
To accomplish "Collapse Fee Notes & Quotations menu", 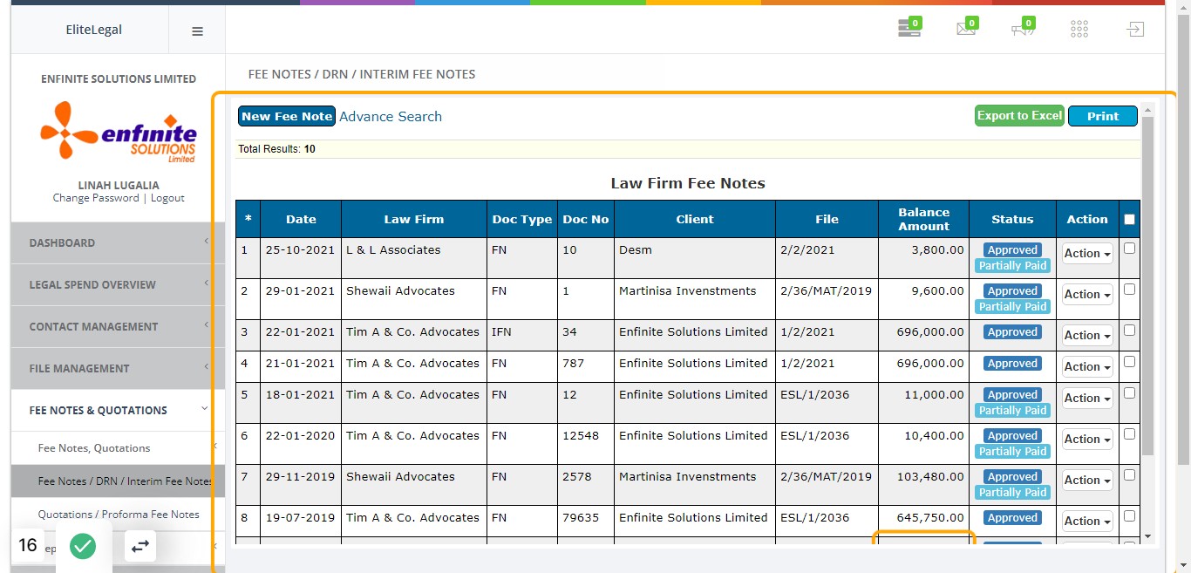I will (x=118, y=410).
